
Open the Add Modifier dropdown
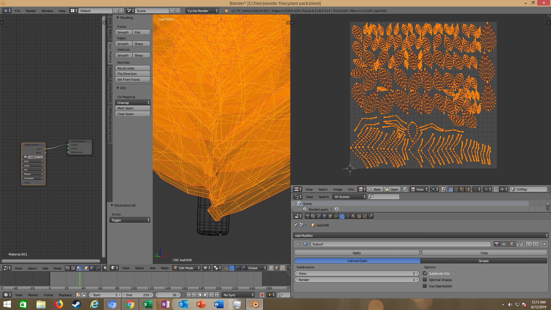[421, 236]
